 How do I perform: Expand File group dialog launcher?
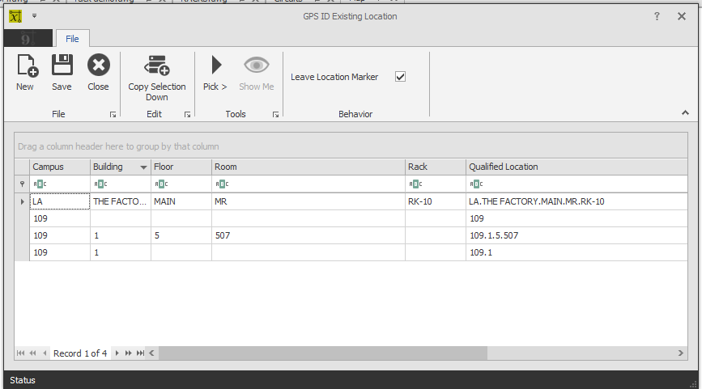[x=113, y=115]
